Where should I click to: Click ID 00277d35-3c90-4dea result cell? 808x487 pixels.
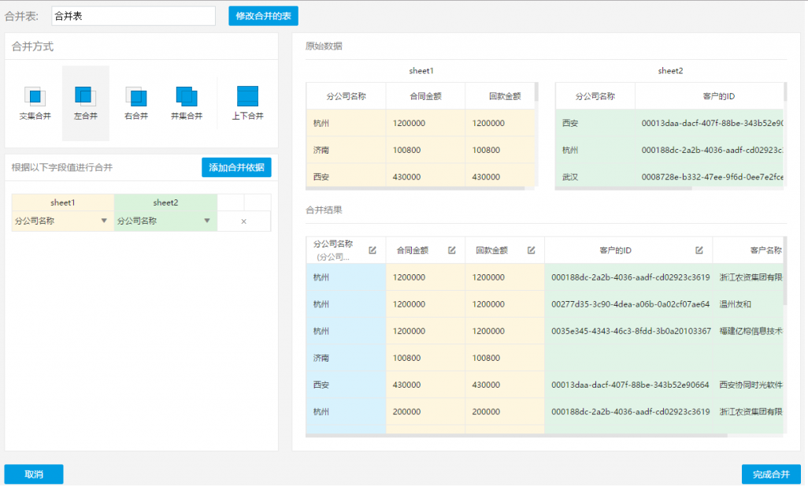pos(630,304)
